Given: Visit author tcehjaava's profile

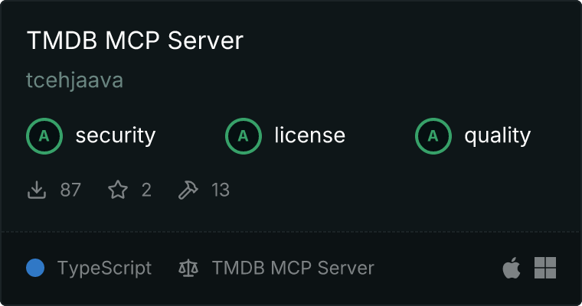Looking at the screenshot, I should pos(74,80).
